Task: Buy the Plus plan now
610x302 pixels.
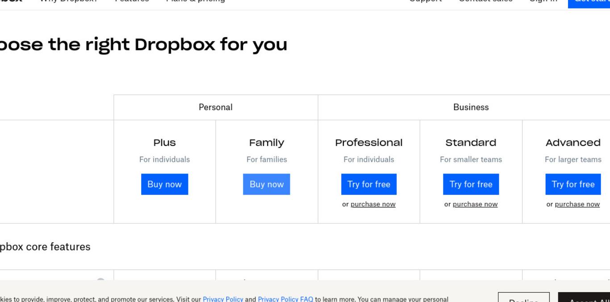Action: click(x=164, y=184)
